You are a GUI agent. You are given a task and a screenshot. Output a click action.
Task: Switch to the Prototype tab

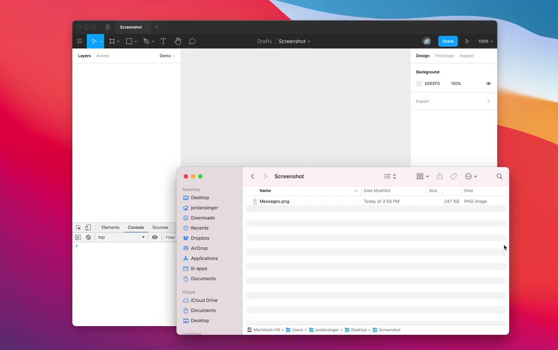444,56
